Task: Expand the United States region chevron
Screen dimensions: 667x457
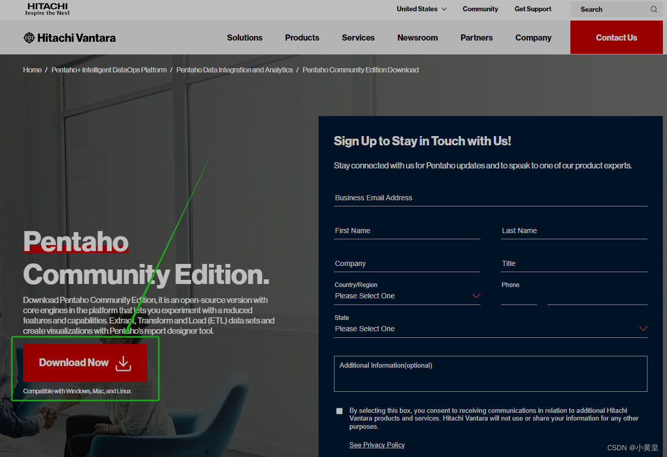Action: (444, 9)
